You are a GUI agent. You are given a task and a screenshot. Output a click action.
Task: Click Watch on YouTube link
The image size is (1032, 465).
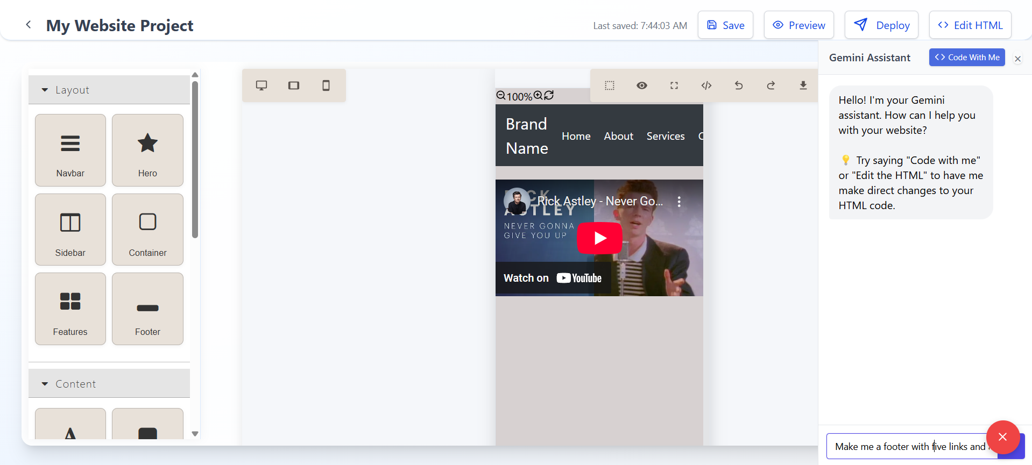click(553, 278)
